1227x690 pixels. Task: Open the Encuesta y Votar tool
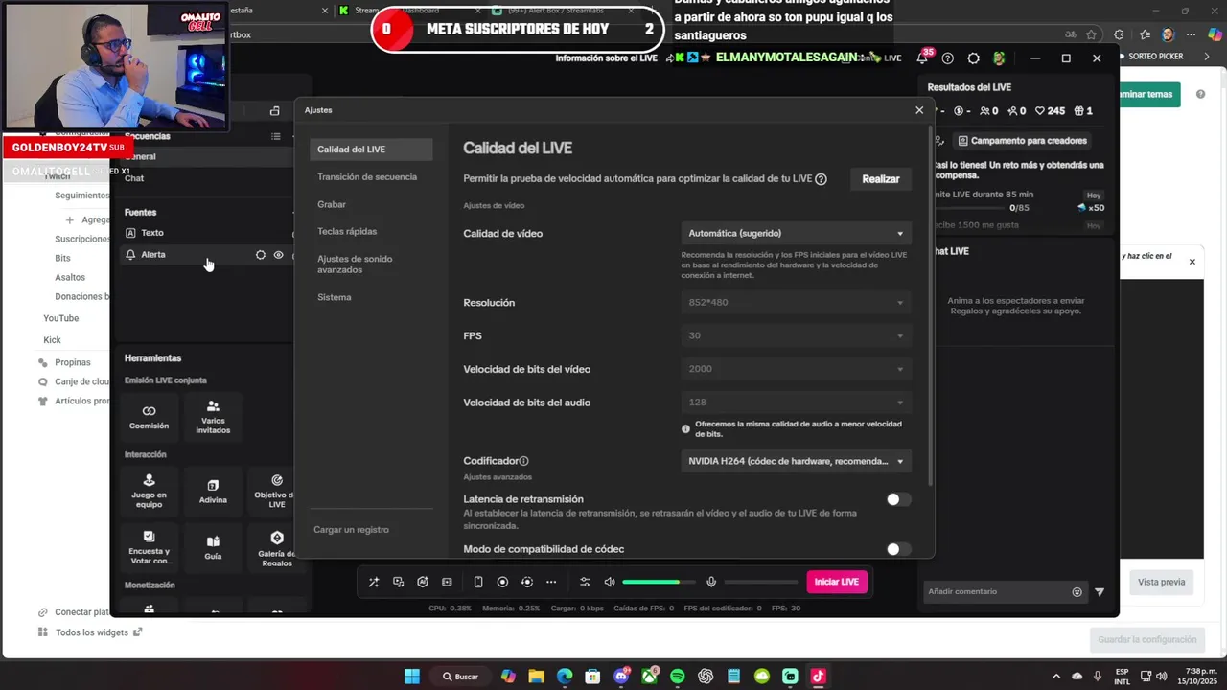click(x=149, y=546)
